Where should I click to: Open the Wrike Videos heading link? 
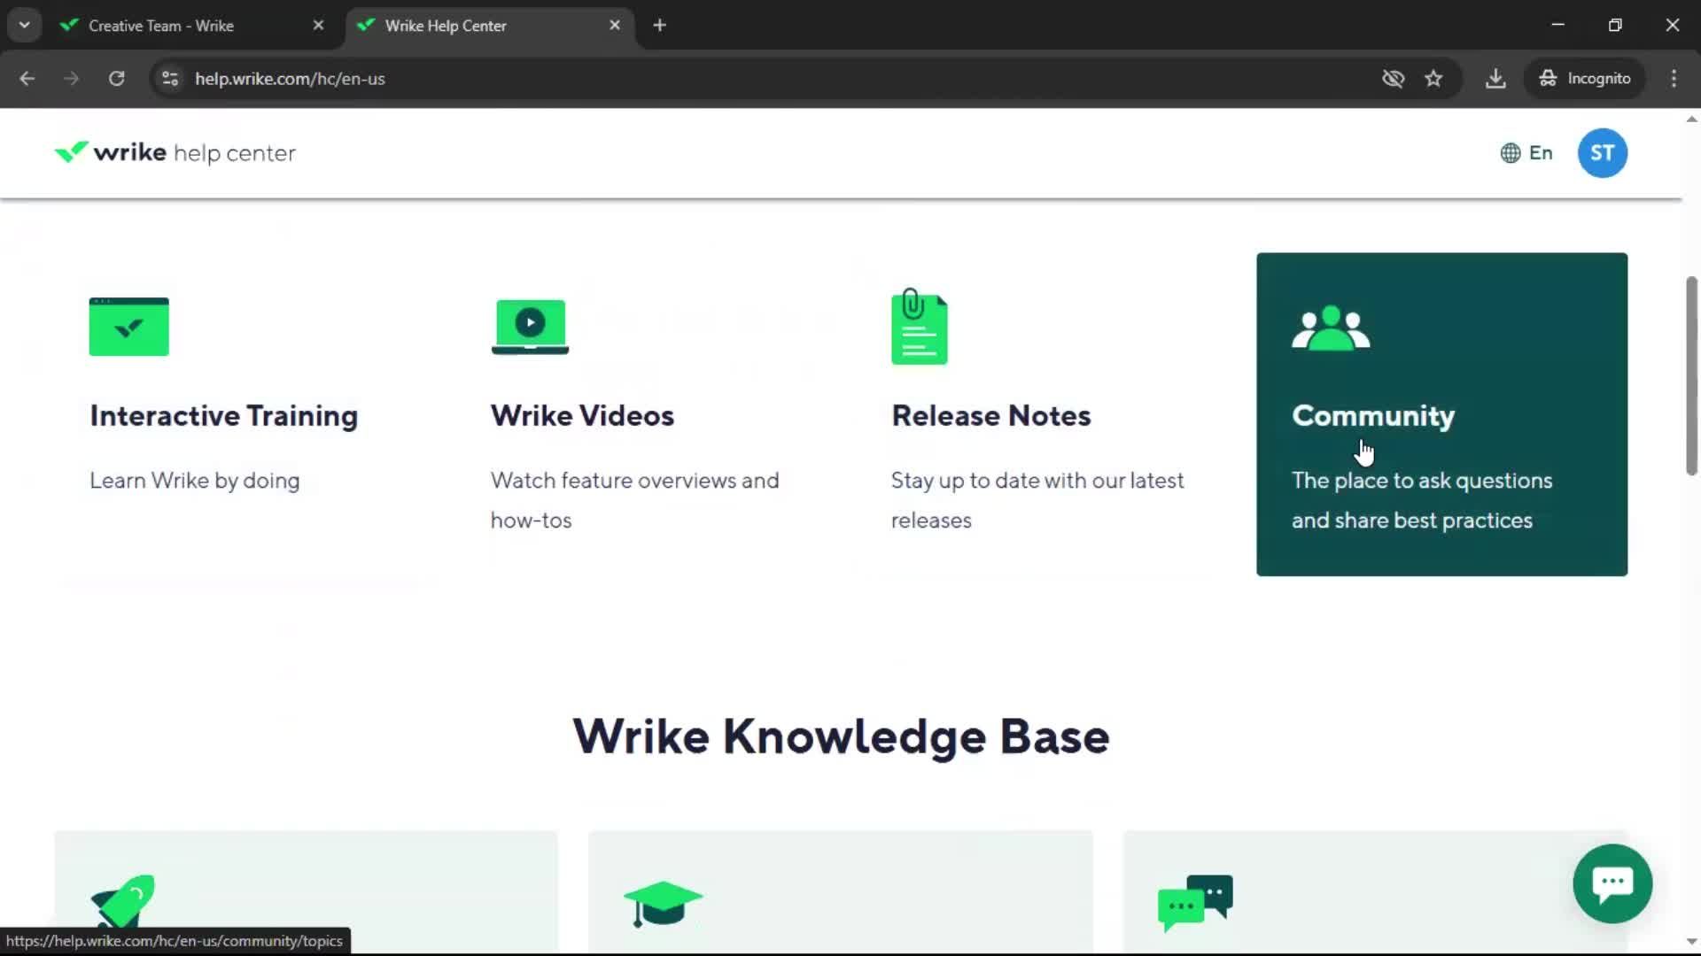[x=582, y=416]
